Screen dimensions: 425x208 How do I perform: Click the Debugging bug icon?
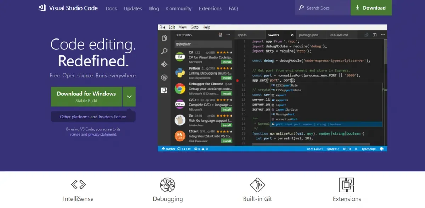[x=168, y=185]
